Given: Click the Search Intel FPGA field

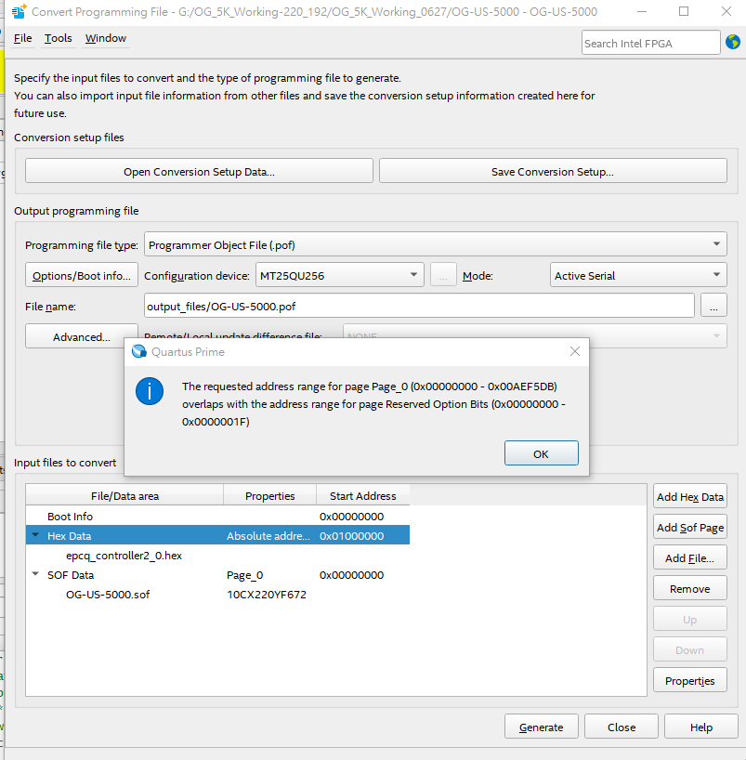Looking at the screenshot, I should (650, 43).
